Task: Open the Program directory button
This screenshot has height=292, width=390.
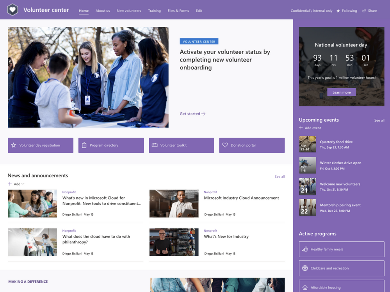Action: pos(111,145)
